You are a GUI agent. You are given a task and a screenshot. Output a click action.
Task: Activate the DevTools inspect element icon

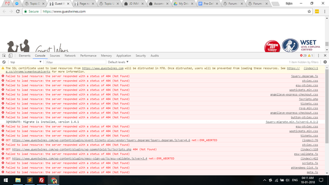(4, 55)
